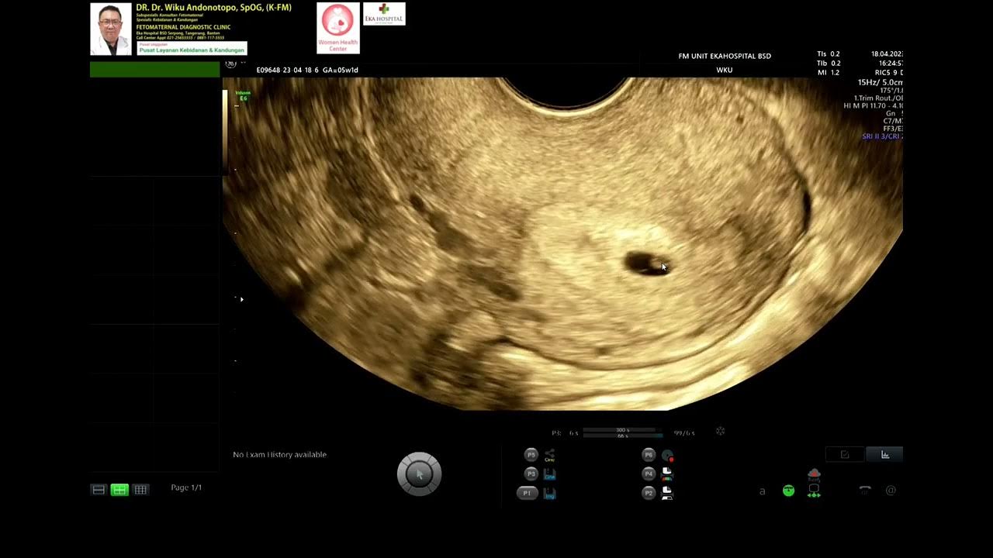993x558 pixels.
Task: Open the checkmark worksheet tab
Action: click(x=845, y=455)
